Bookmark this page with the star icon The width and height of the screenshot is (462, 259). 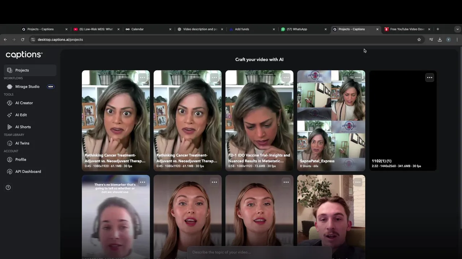pyautogui.click(x=419, y=40)
